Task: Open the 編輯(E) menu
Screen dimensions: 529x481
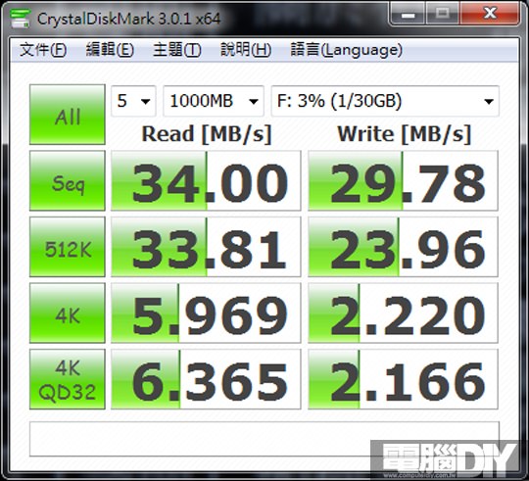Action: 110,50
